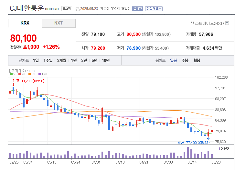The image size is (235, 170).
Task: Click the 한국거래소(KRX) chart label
Action: tap(21, 71)
